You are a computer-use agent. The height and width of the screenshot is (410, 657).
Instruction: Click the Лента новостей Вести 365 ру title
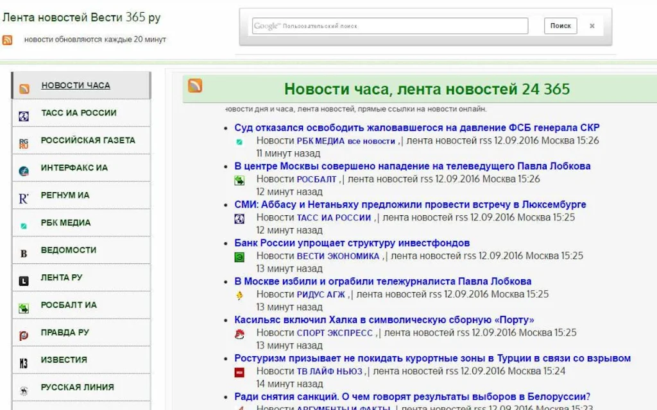(81, 17)
